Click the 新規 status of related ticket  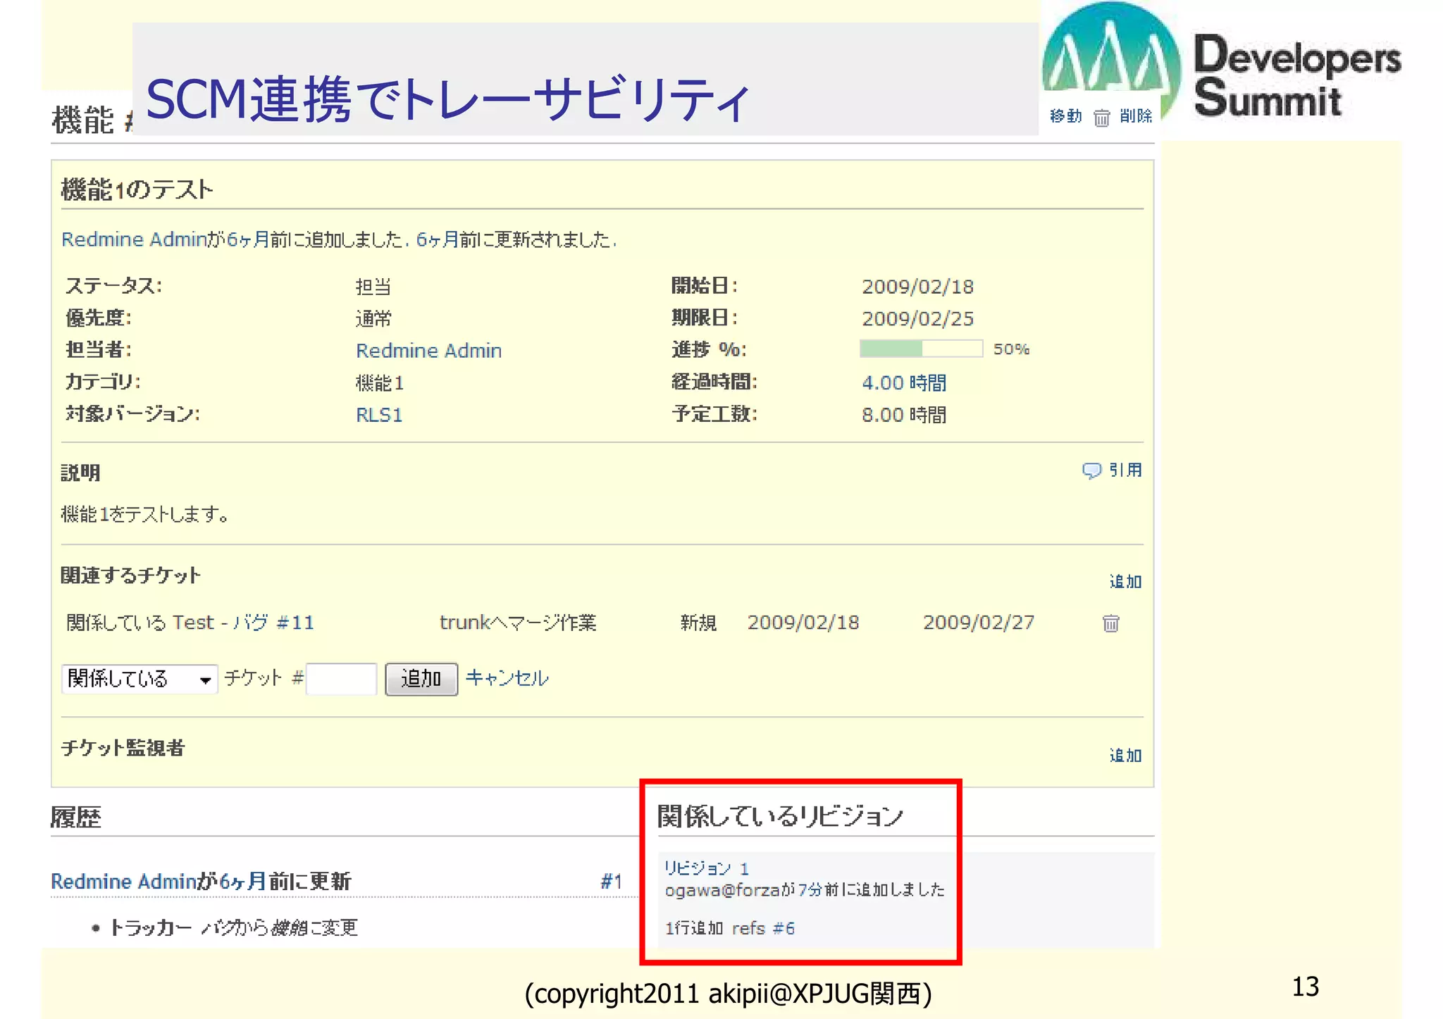pos(698,623)
